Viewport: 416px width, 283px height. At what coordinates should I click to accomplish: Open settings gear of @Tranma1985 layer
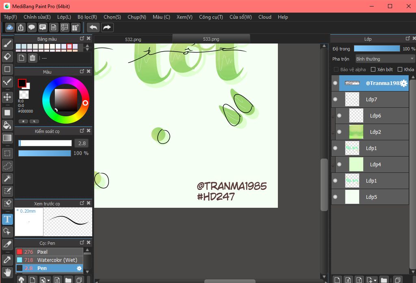click(x=403, y=83)
